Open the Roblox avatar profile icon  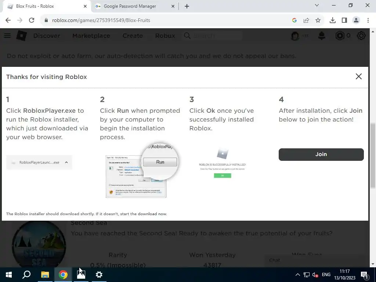[x=295, y=36]
